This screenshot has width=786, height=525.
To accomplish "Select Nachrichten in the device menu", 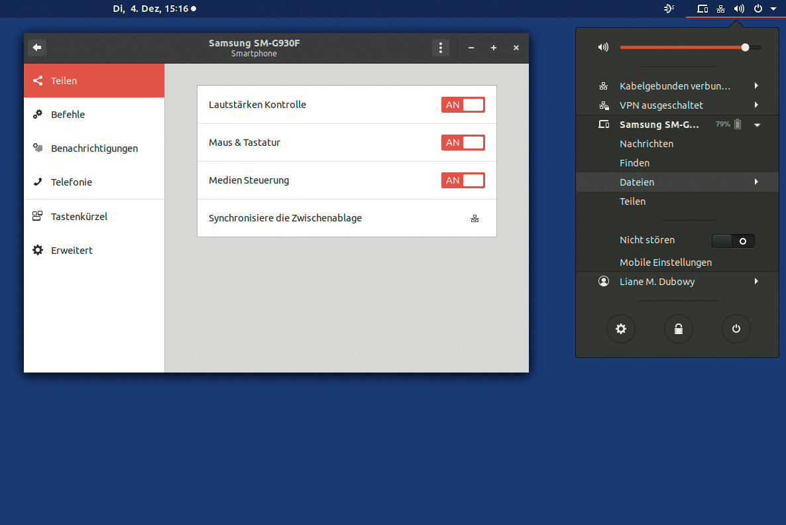I will (646, 144).
